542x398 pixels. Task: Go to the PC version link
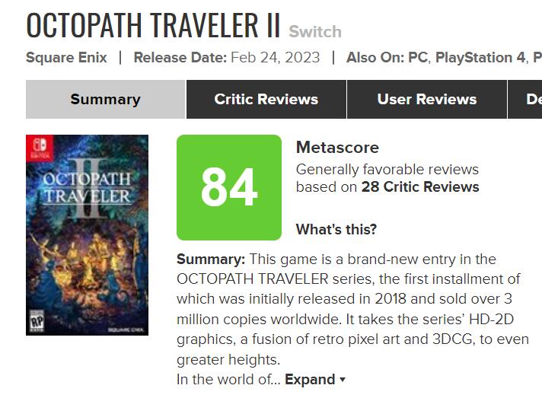coord(417,58)
